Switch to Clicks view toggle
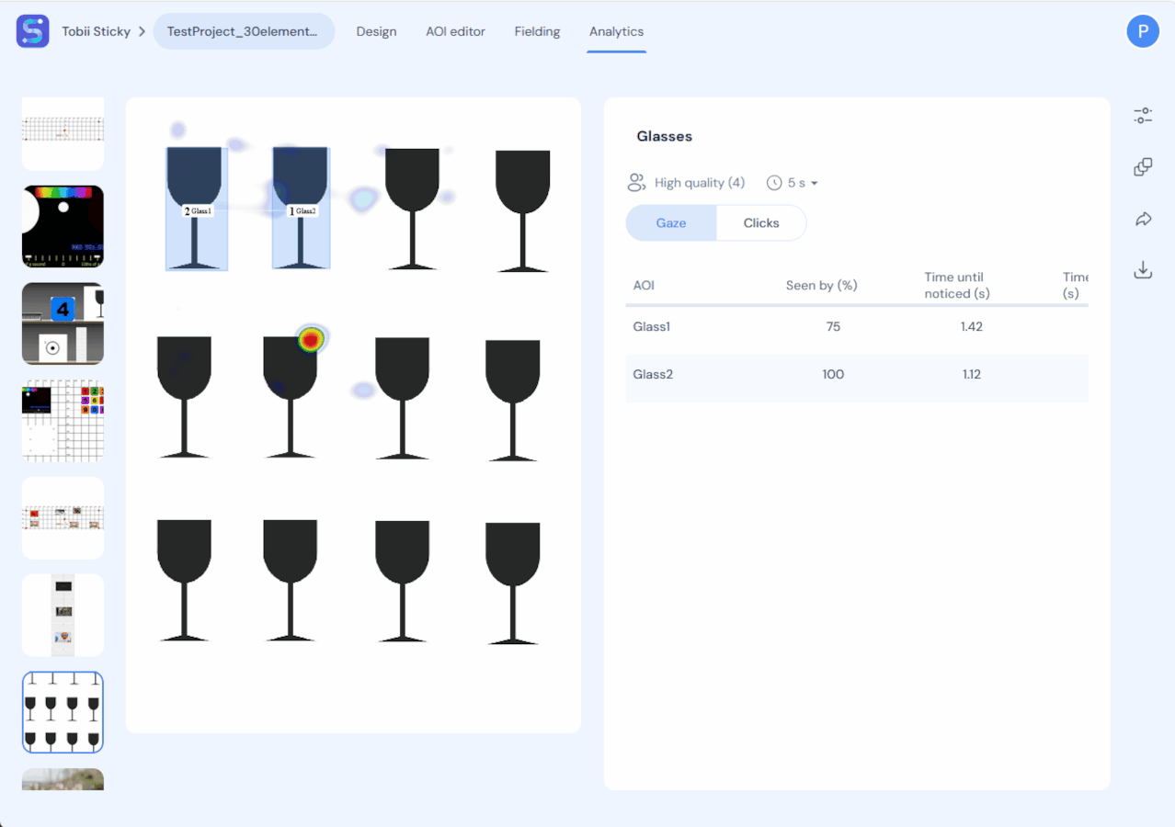 point(761,223)
